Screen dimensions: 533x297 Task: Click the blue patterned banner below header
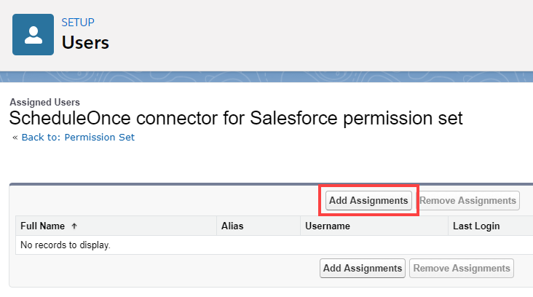[266, 78]
